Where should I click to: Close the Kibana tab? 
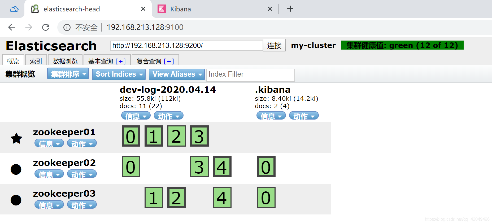tap(270, 9)
